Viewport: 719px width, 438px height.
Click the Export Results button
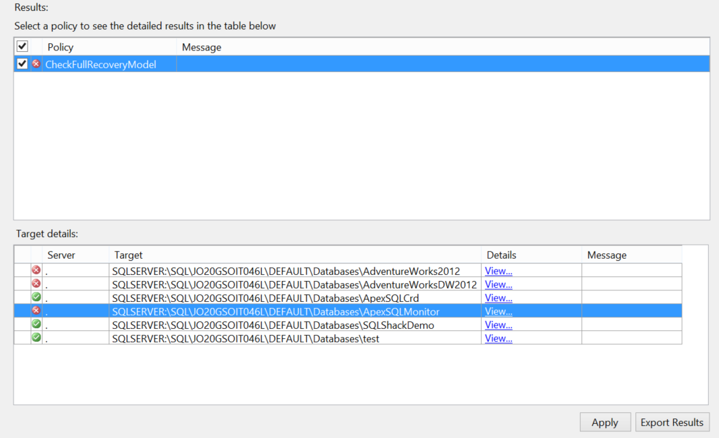672,423
